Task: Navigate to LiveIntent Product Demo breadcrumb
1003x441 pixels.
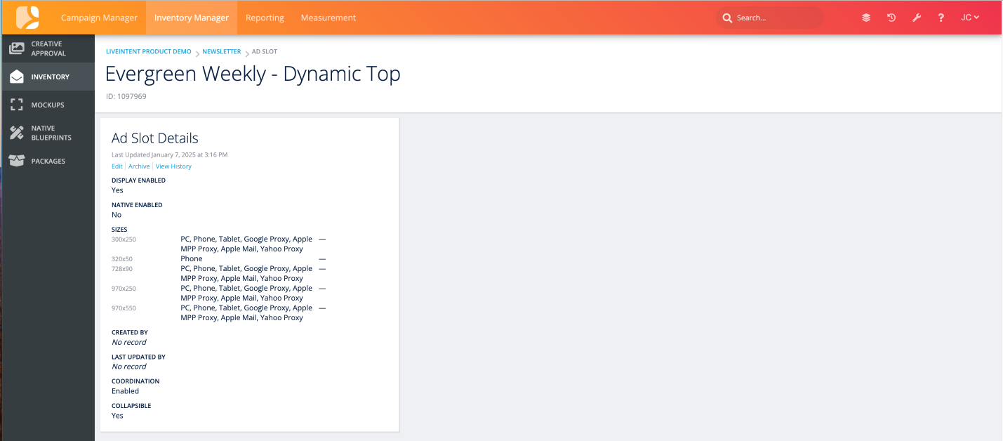Action: click(148, 52)
